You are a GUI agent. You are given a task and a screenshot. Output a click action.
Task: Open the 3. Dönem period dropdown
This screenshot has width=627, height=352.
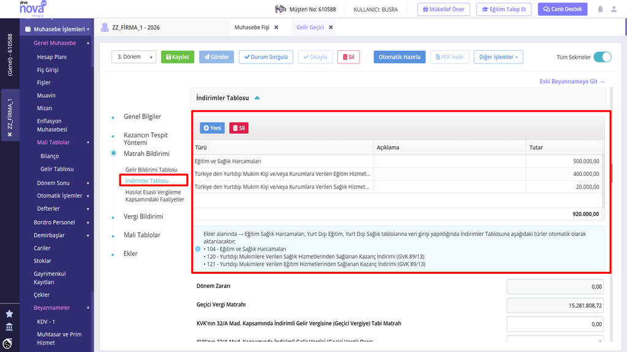133,57
